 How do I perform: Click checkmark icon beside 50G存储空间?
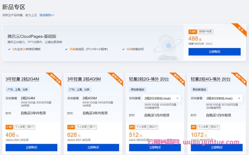[x=123, y=49]
